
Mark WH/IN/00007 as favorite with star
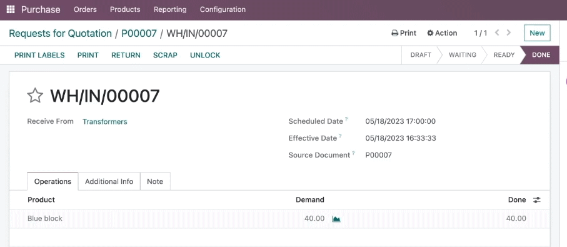tap(35, 96)
